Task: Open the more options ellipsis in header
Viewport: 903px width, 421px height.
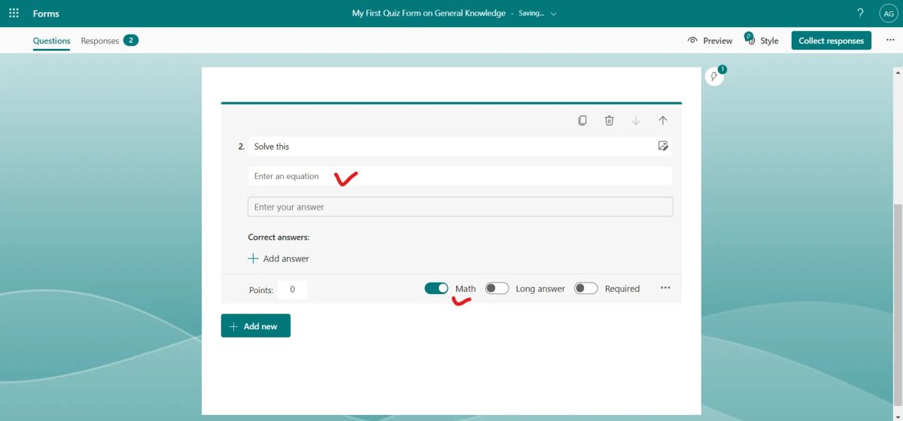Action: pos(890,41)
